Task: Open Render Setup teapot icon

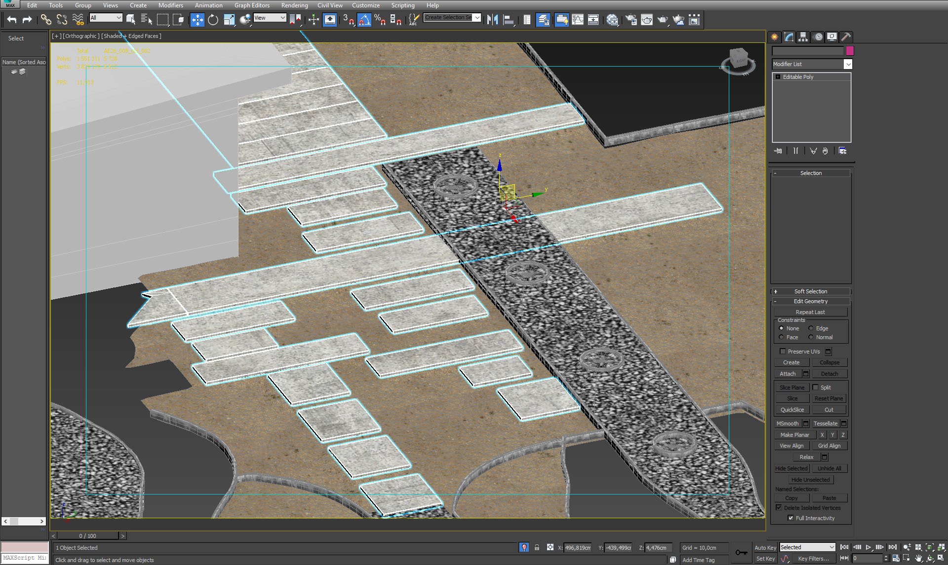Action: point(631,20)
